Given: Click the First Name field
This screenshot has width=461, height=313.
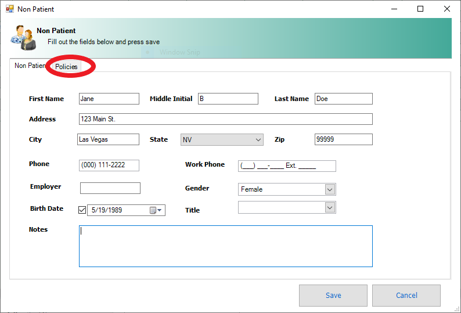Looking at the screenshot, I should (109, 99).
